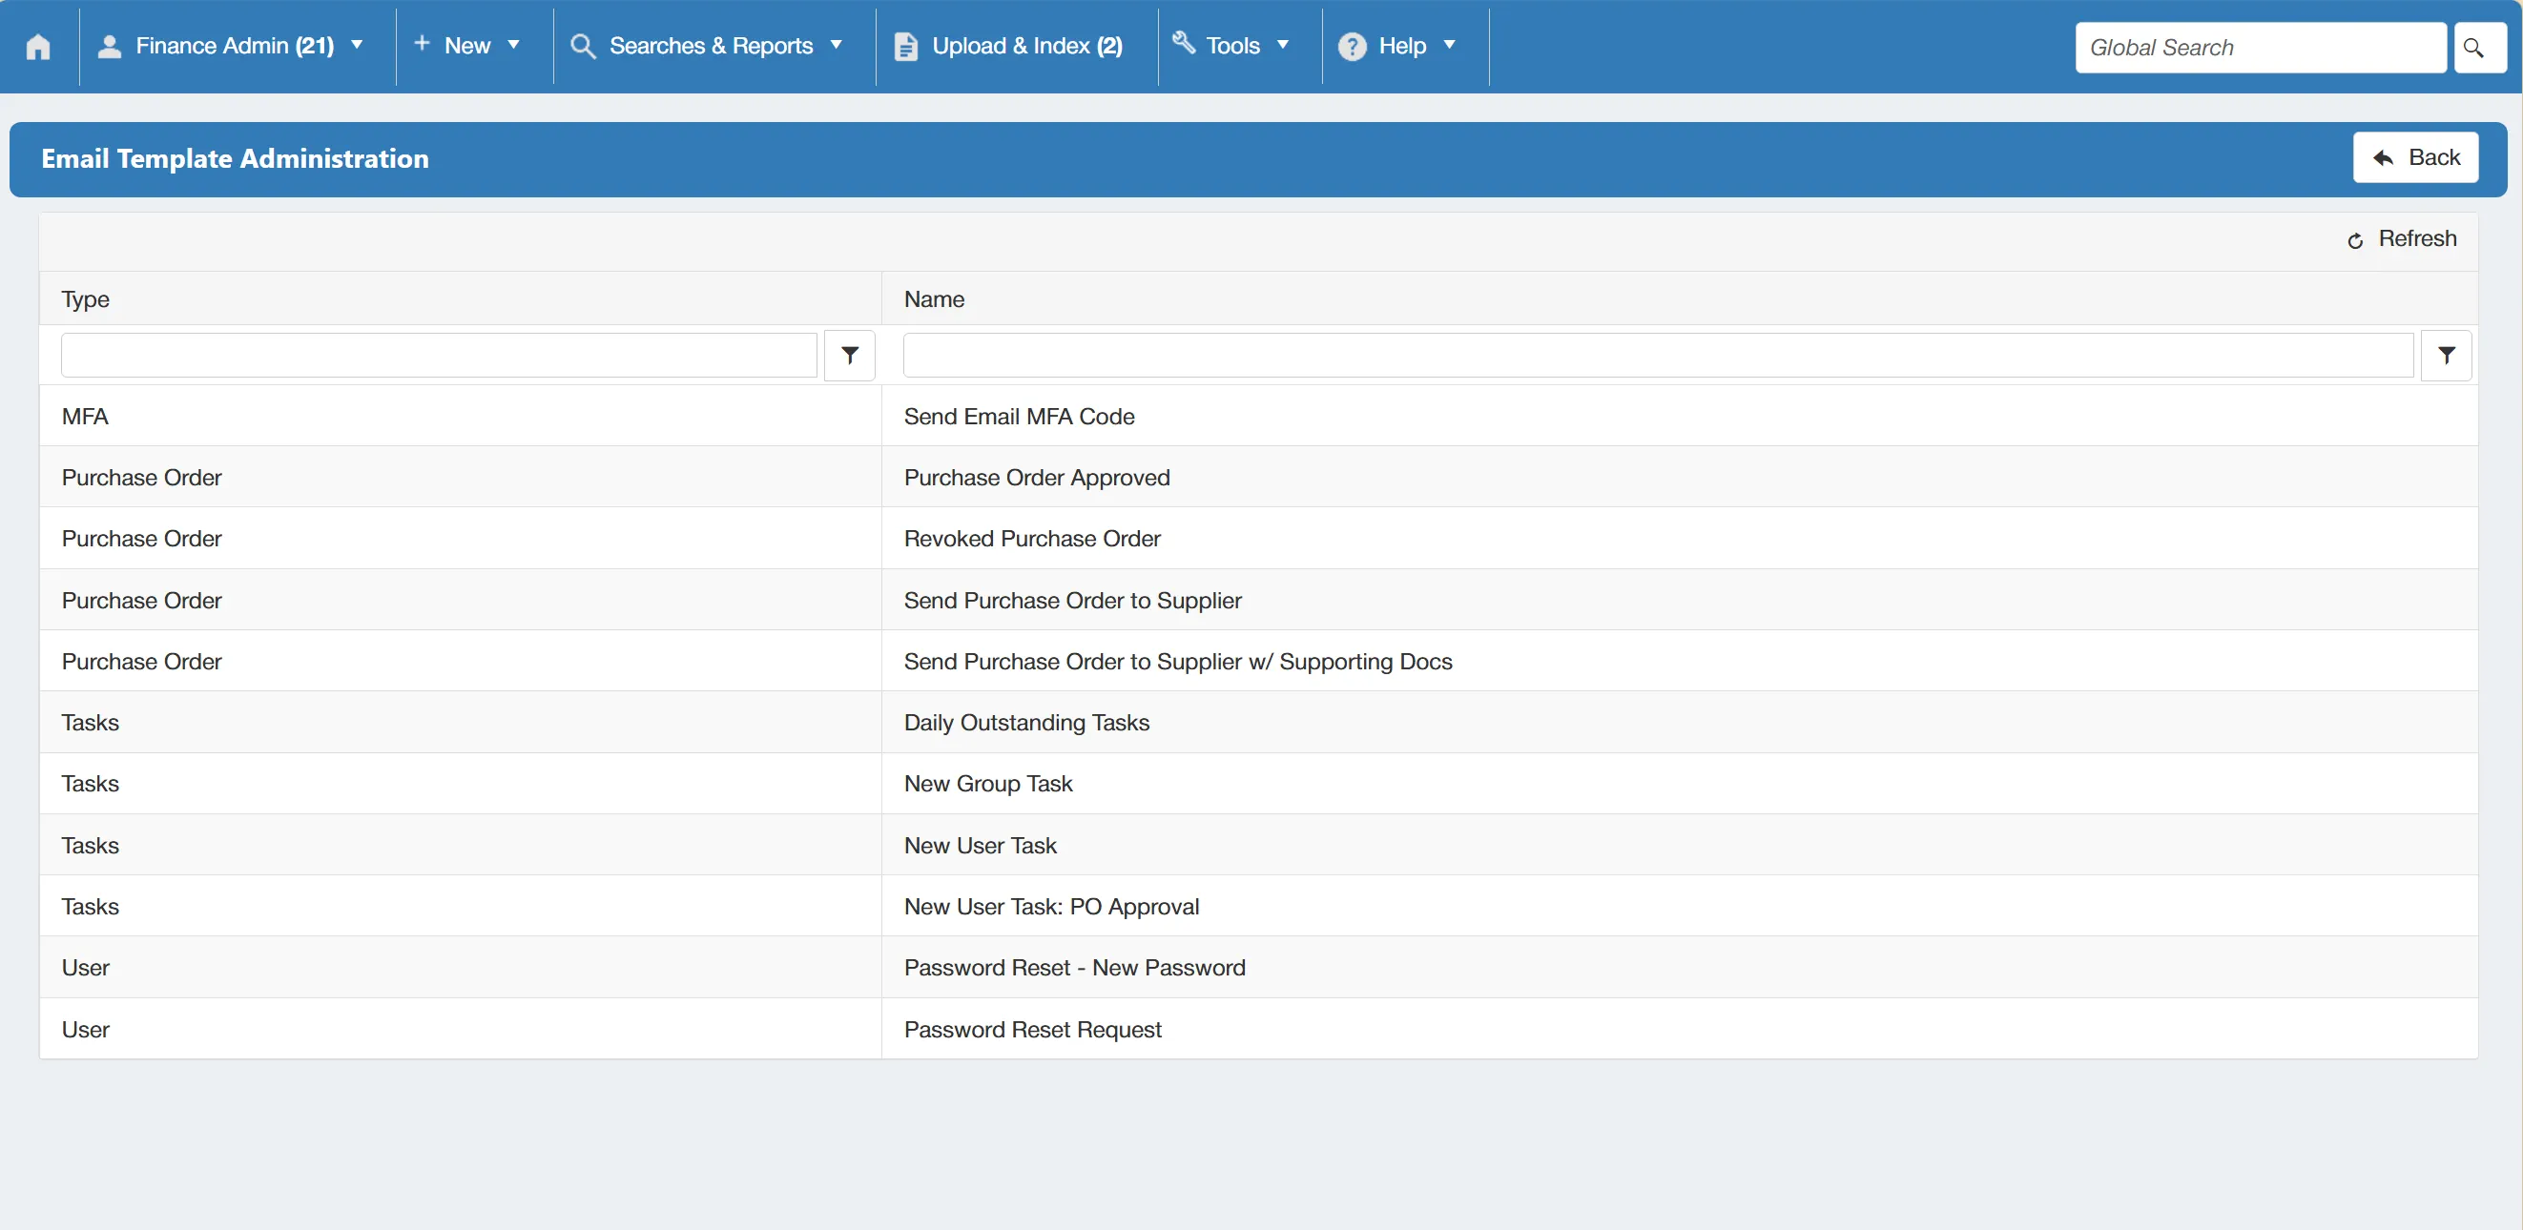Open Send Purchase Order to Supplier template
Image resolution: width=2523 pixels, height=1230 pixels.
coord(1072,601)
